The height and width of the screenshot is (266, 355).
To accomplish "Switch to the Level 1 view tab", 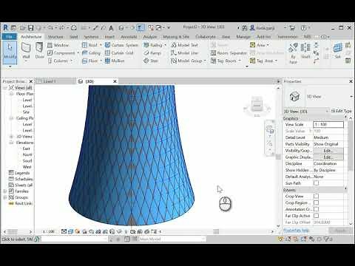I will 50,81.
